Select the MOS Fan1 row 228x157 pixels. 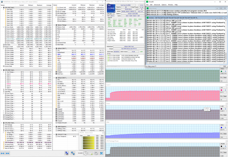coord(79,74)
